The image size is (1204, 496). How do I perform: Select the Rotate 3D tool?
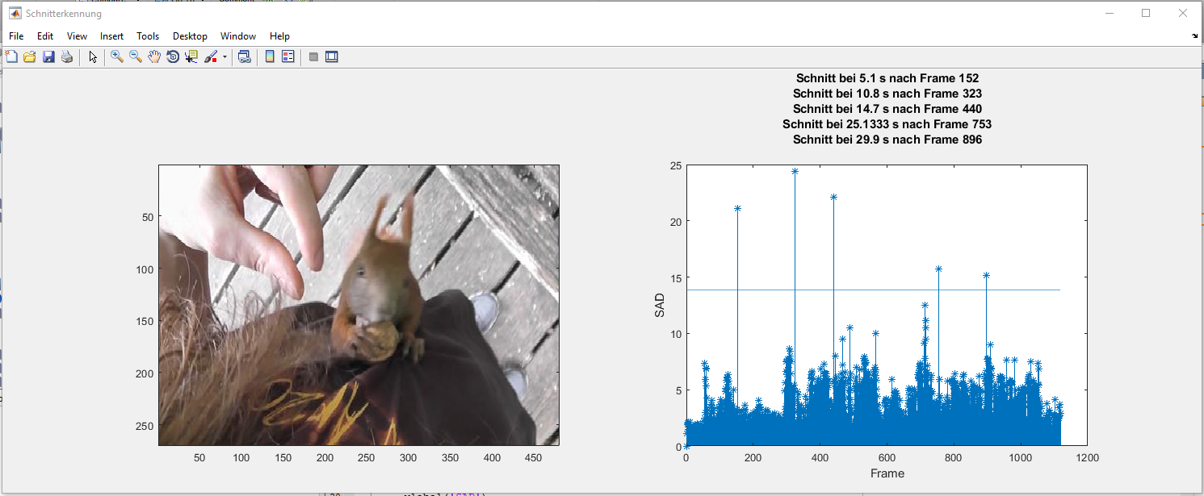[173, 56]
